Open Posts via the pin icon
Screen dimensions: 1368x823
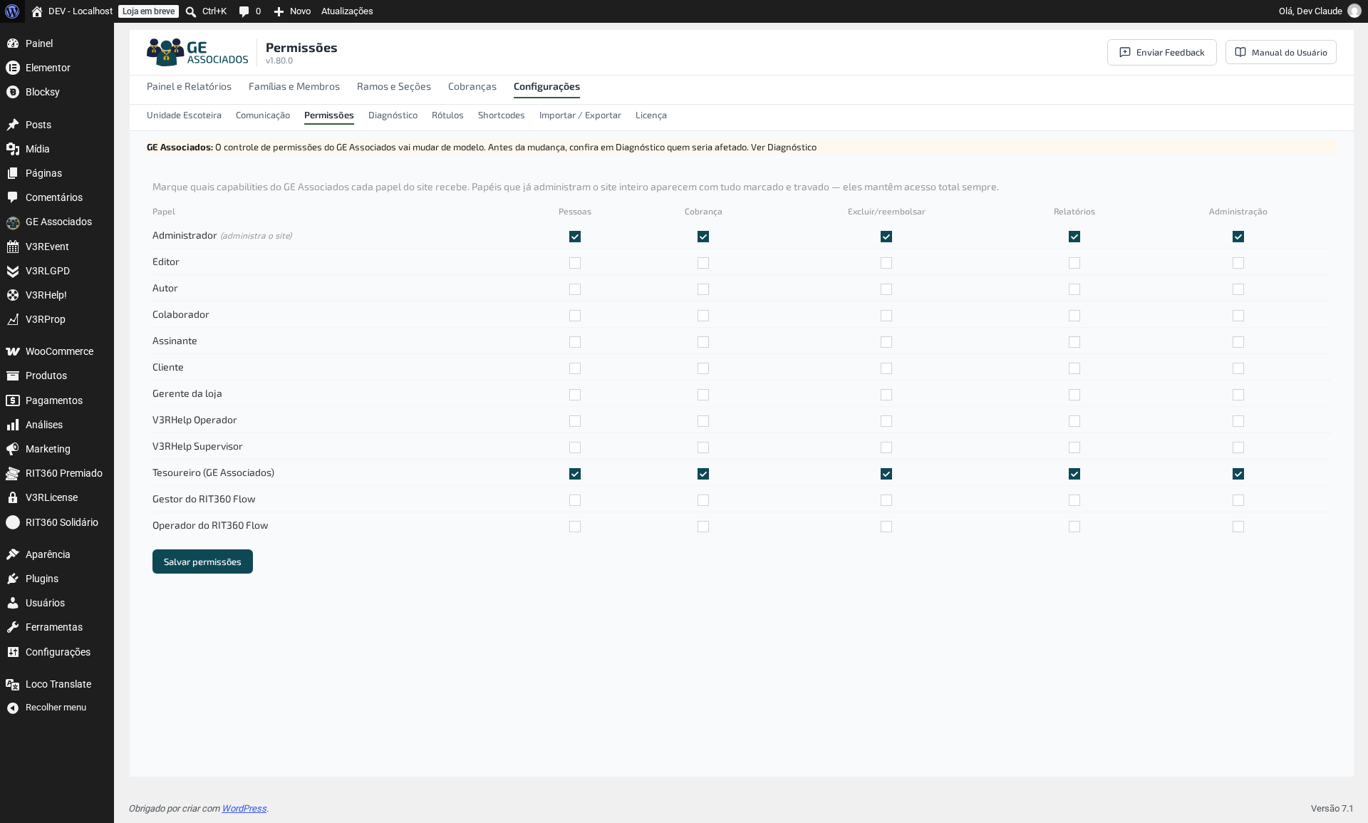(x=13, y=125)
